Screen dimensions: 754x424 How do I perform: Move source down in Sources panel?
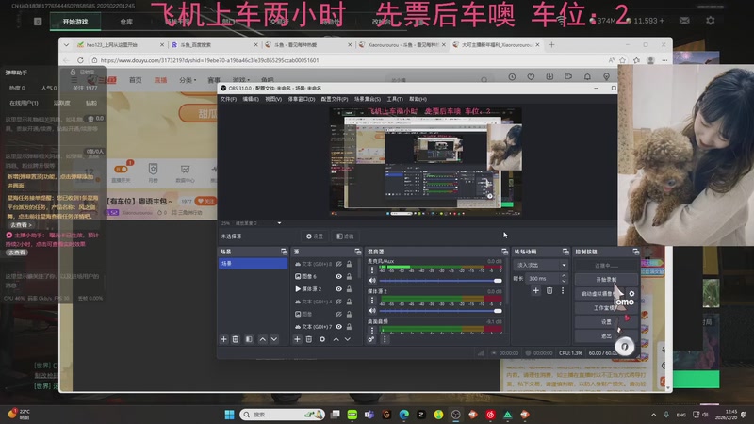[x=348, y=339]
